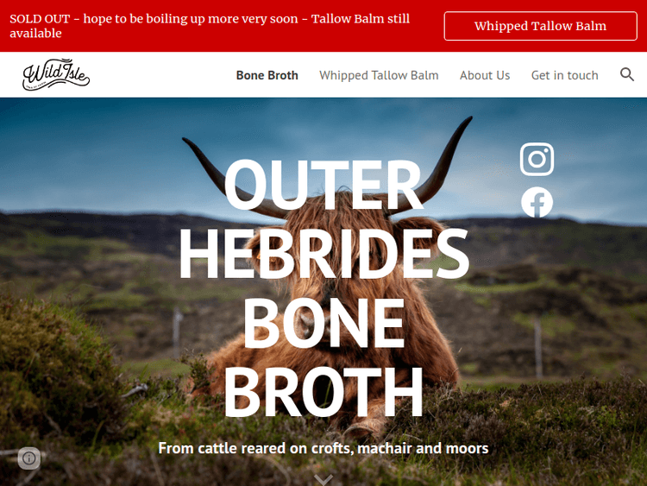
Task: Click the SOLD OUT announcement text
Action: point(210,26)
